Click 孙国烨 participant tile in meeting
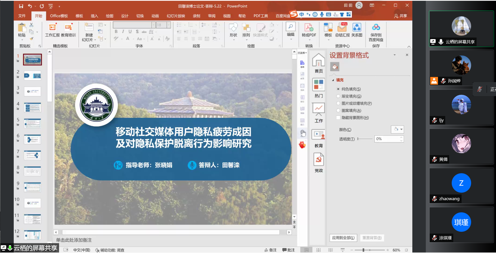The image size is (496, 253). click(x=461, y=67)
